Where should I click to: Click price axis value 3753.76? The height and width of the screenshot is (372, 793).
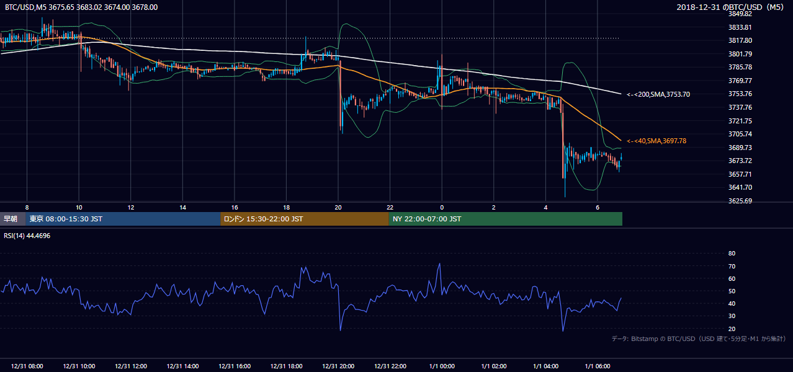(740, 94)
